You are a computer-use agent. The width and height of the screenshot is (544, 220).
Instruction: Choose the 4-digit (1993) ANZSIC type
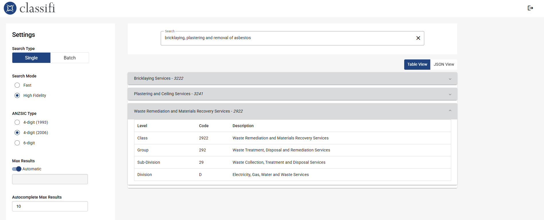(17, 122)
